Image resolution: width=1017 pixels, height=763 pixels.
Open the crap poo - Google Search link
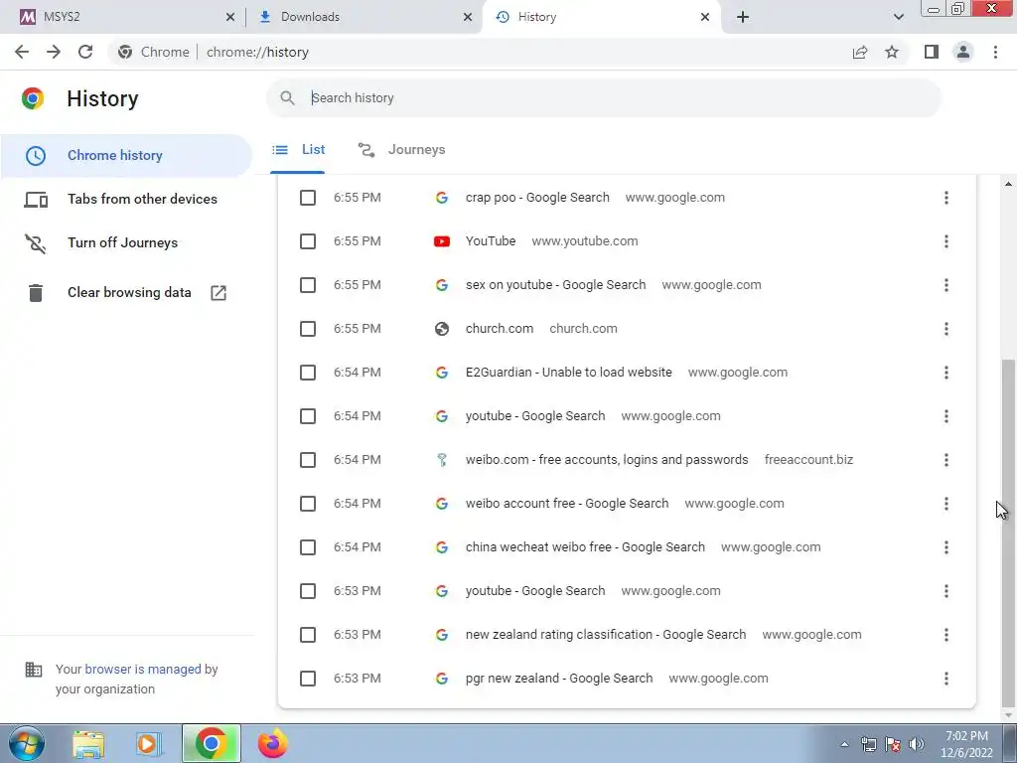(537, 198)
